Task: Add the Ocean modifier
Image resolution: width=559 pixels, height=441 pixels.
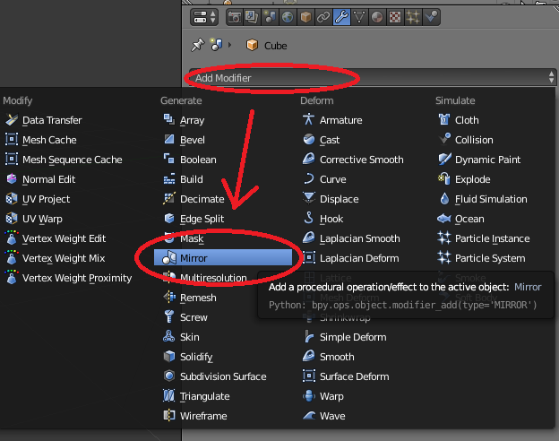Action: [461, 219]
